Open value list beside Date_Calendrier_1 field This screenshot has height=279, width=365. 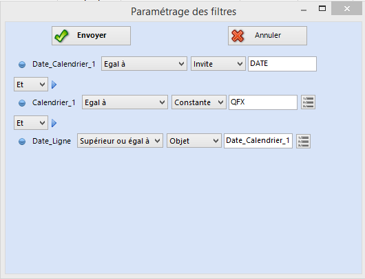click(303, 141)
